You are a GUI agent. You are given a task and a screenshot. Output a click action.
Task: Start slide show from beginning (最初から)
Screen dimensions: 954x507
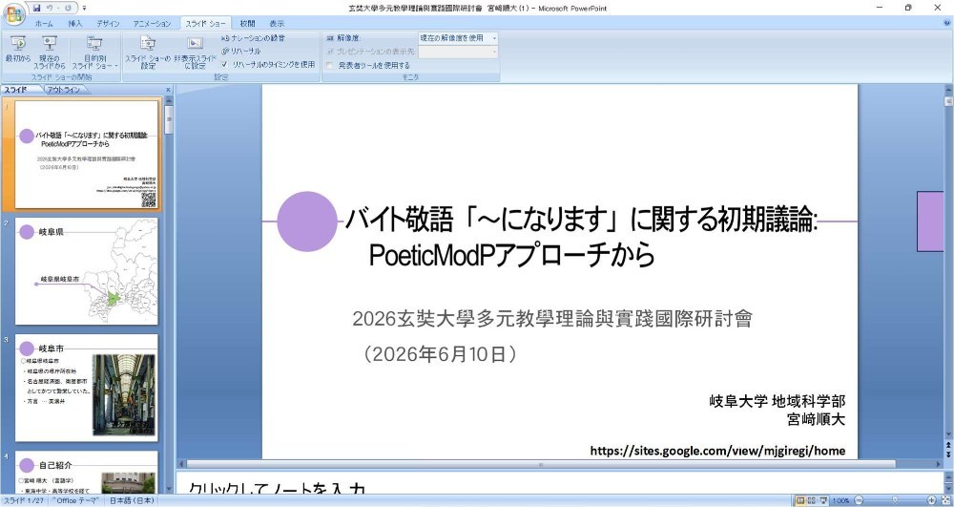tap(17, 50)
